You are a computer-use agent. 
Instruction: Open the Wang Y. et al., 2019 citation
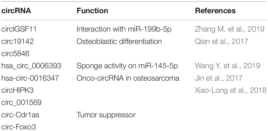coord(228,66)
